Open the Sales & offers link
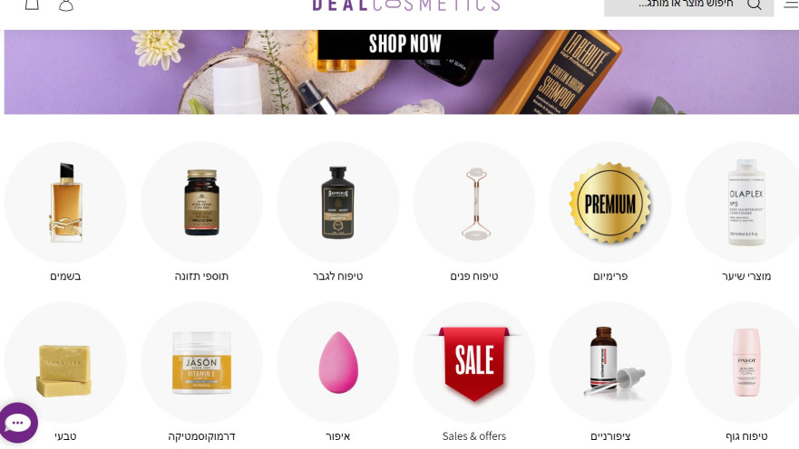 tap(474, 435)
